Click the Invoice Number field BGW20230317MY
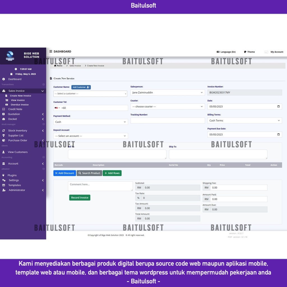Screen dimensions: 287x287 point(244,92)
